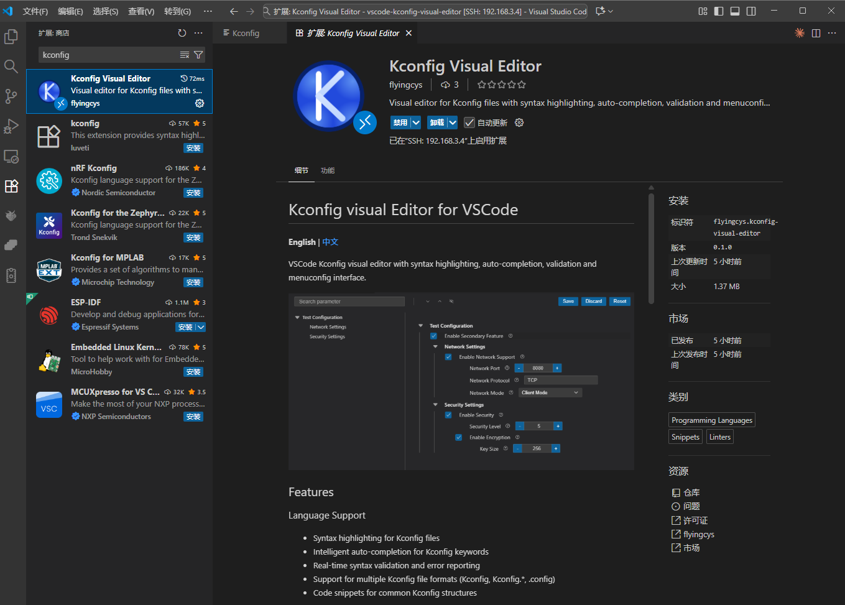Open the Remote Explorer view
Screen dimensions: 845x605
[11, 156]
